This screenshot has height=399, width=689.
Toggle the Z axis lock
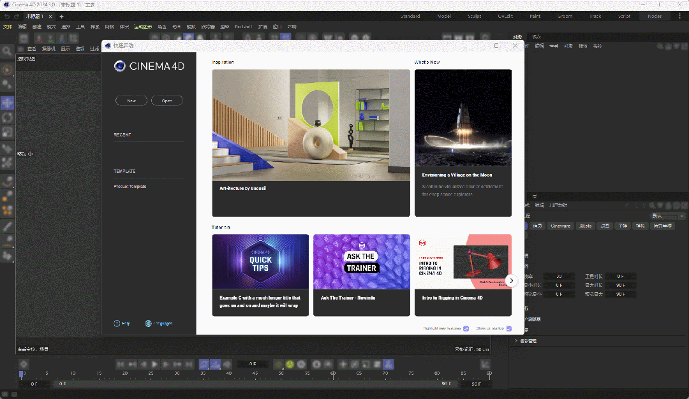click(x=63, y=38)
